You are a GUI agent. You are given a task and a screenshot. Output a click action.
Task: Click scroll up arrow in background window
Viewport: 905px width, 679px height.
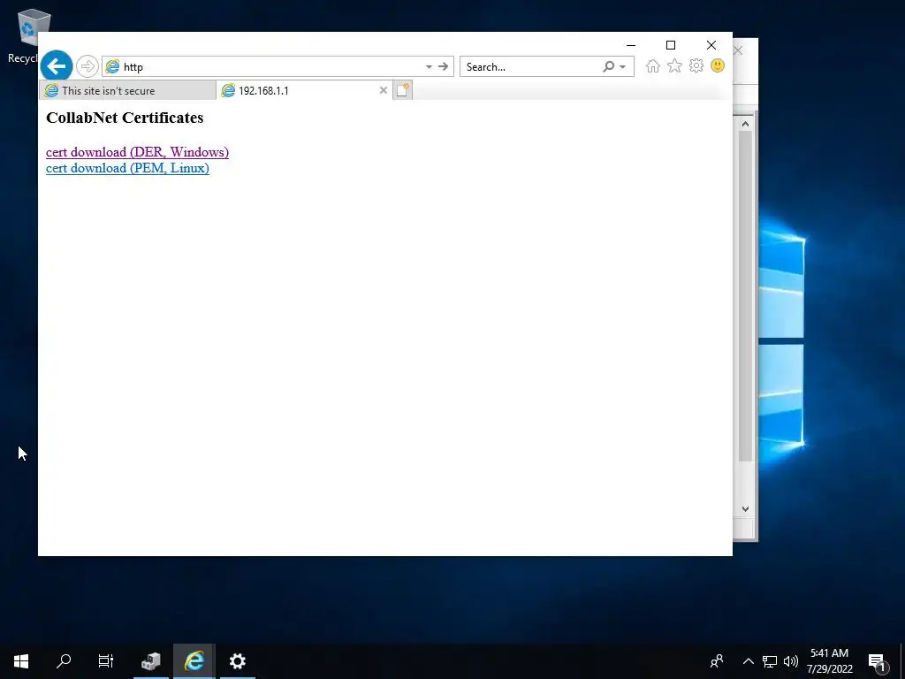click(745, 124)
